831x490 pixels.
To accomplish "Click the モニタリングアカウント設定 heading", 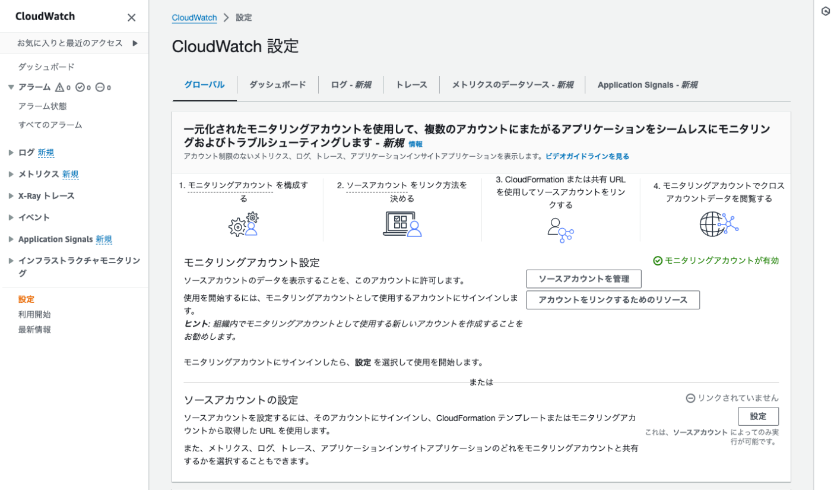I will coord(252,263).
